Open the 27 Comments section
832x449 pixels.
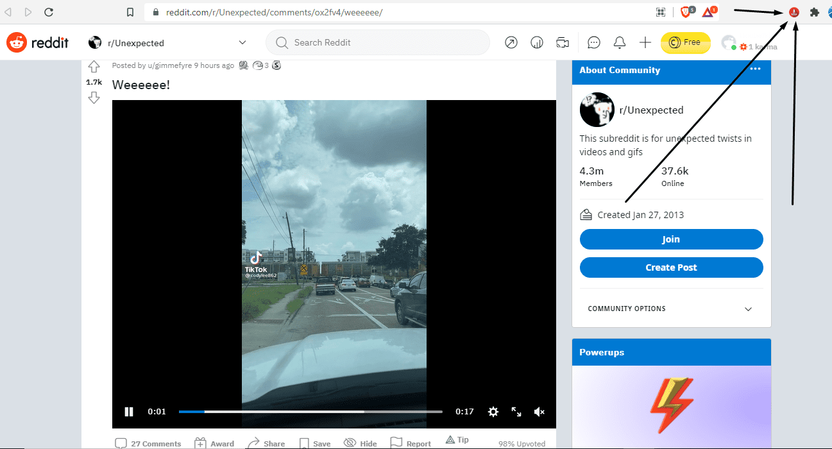148,443
